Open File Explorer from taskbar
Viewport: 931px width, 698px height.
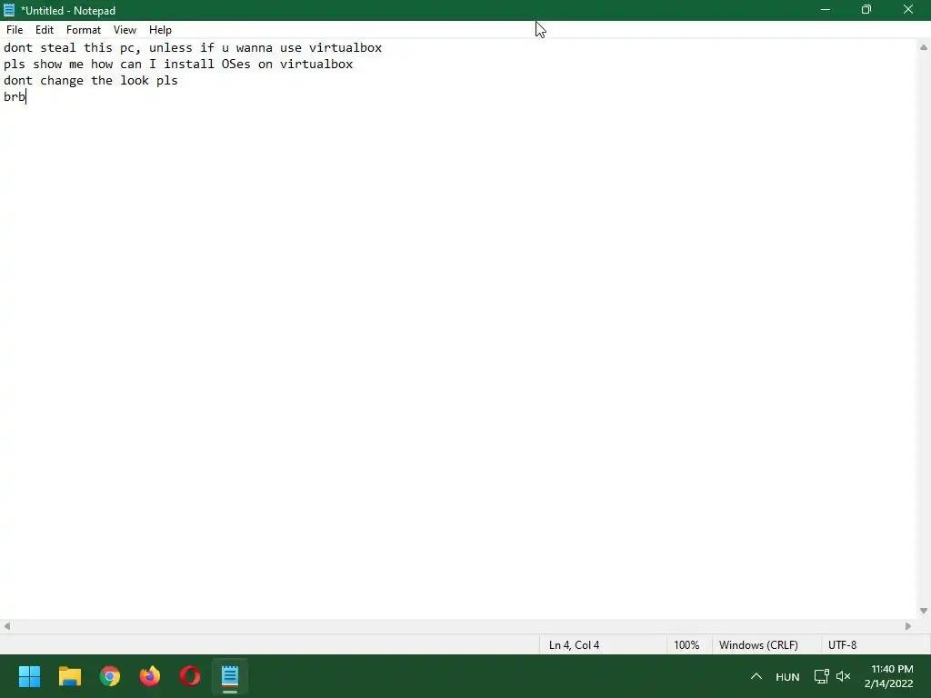point(69,676)
